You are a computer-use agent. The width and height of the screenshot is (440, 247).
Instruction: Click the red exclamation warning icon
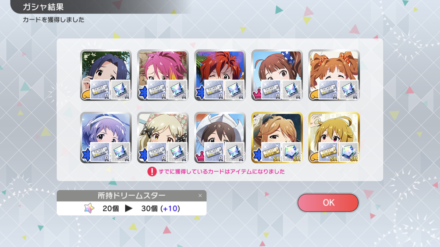pos(152,172)
